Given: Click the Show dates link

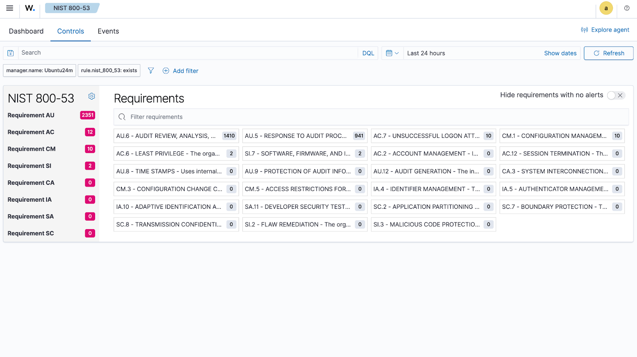Looking at the screenshot, I should 560,53.
